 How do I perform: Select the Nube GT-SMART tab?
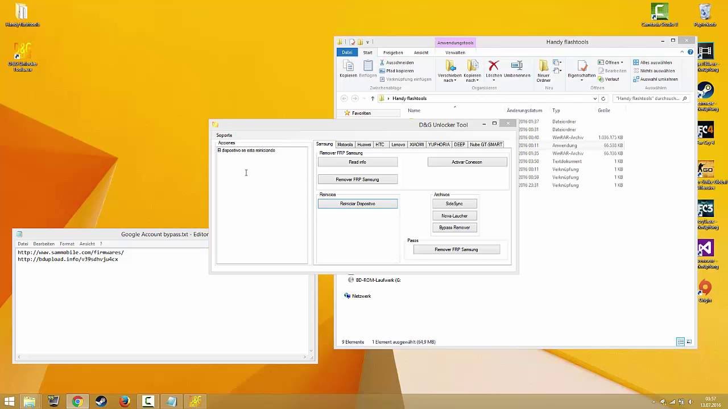(x=486, y=144)
